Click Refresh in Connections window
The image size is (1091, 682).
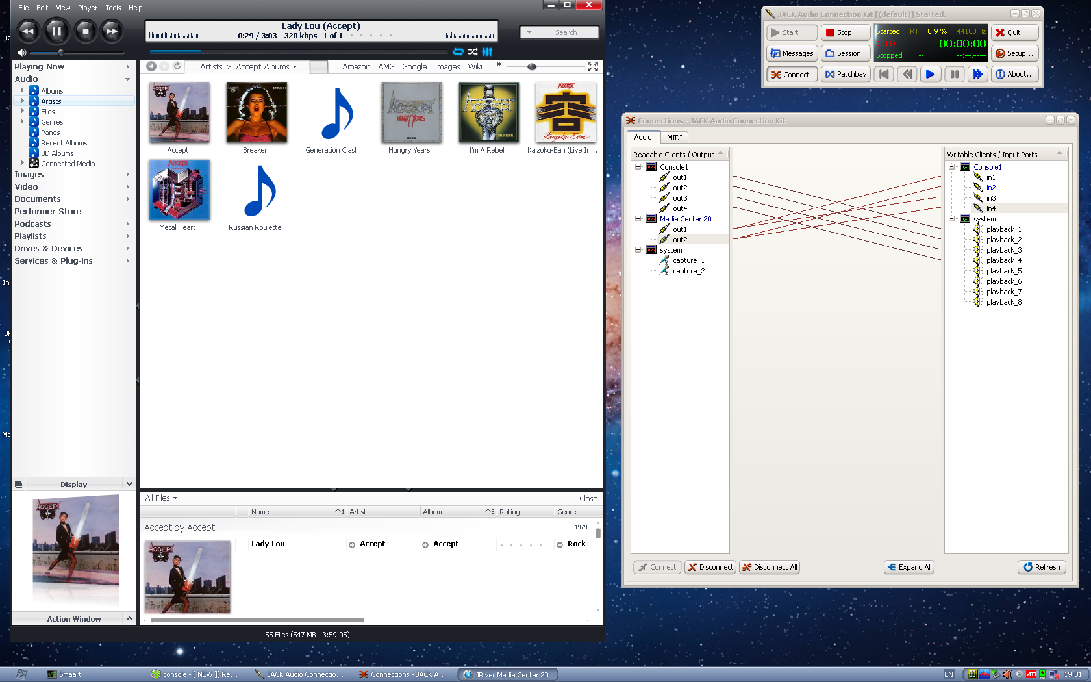pos(1042,567)
